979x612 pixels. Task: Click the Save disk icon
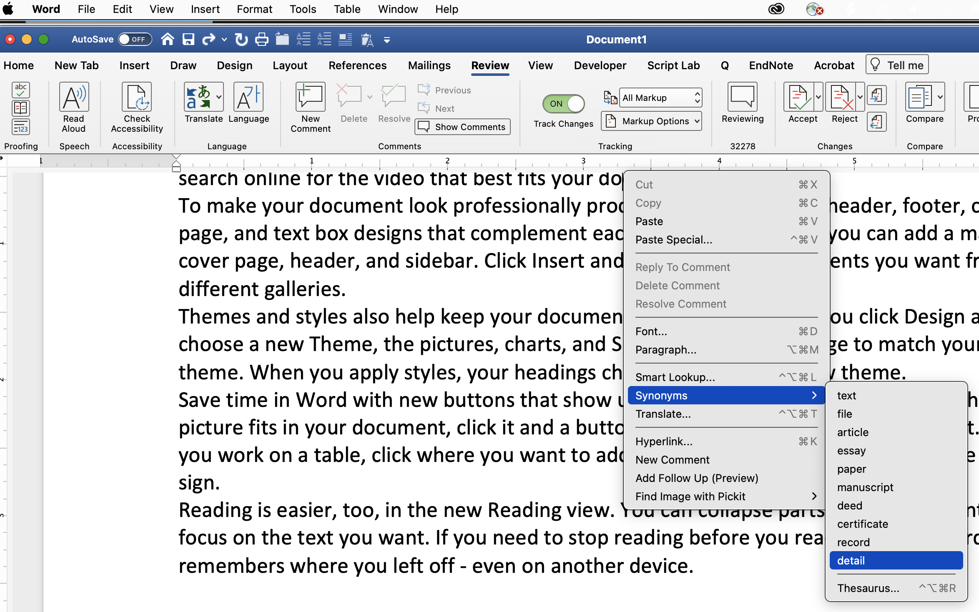188,40
